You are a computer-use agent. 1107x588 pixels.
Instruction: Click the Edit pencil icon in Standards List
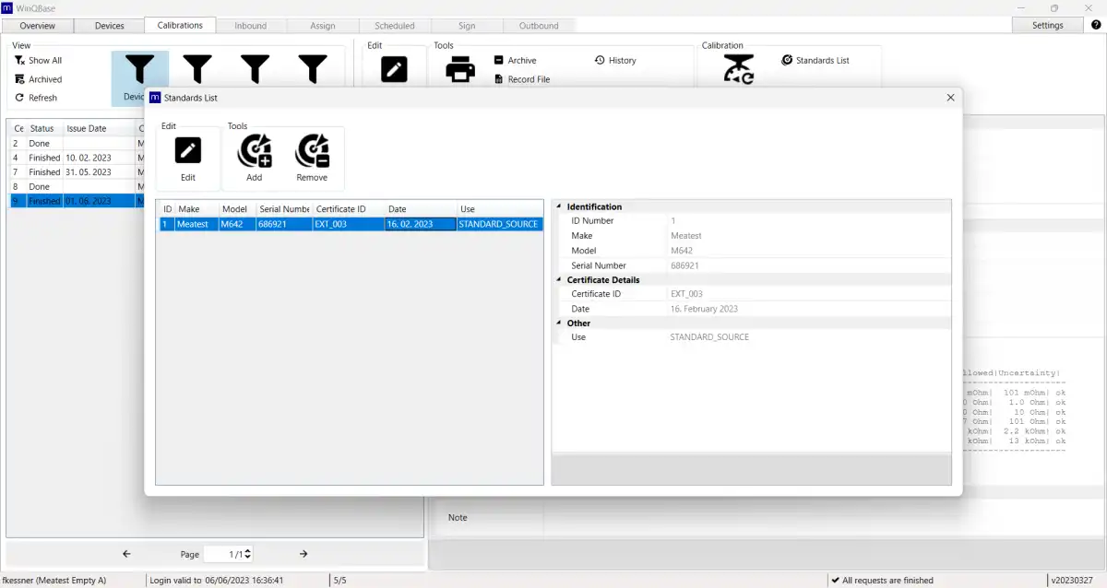(x=188, y=149)
